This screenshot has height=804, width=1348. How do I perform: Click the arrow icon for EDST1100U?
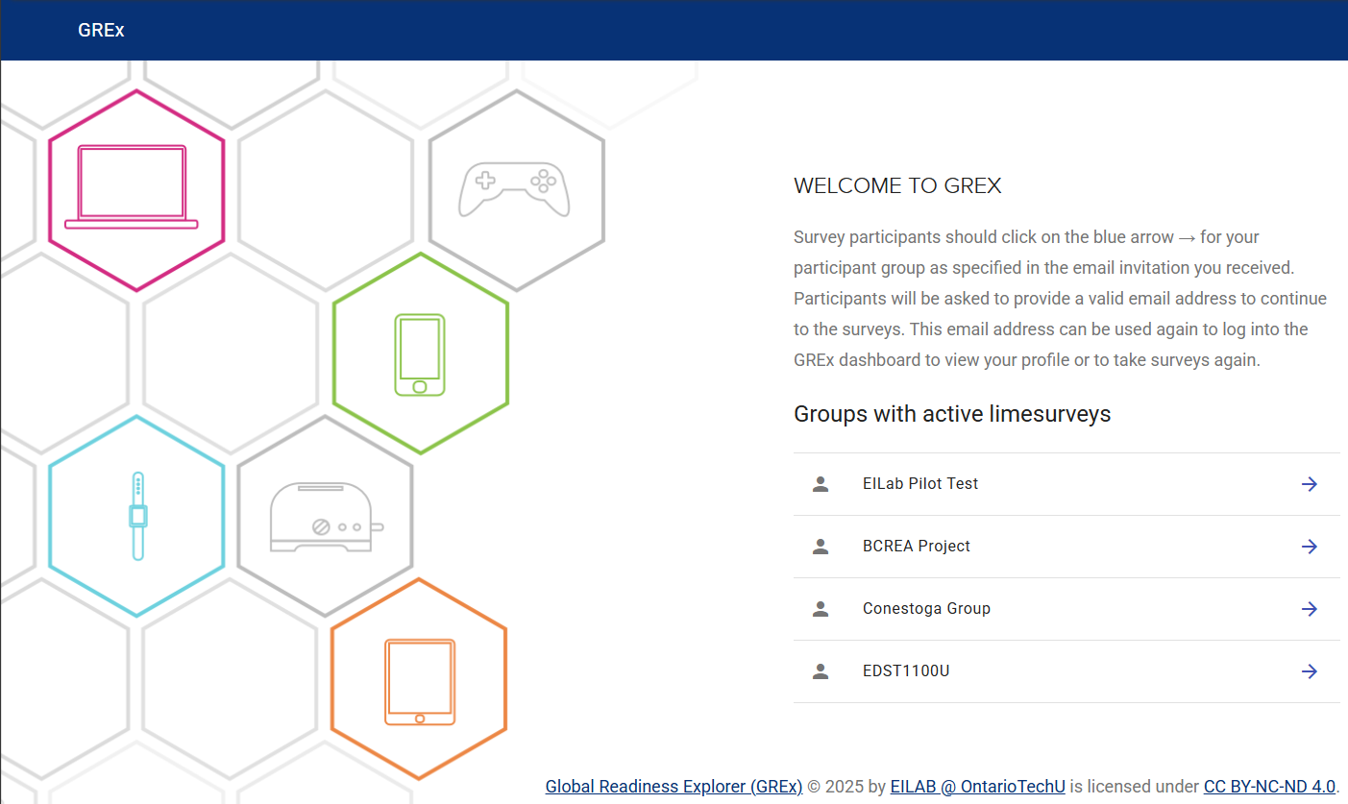[x=1309, y=671]
